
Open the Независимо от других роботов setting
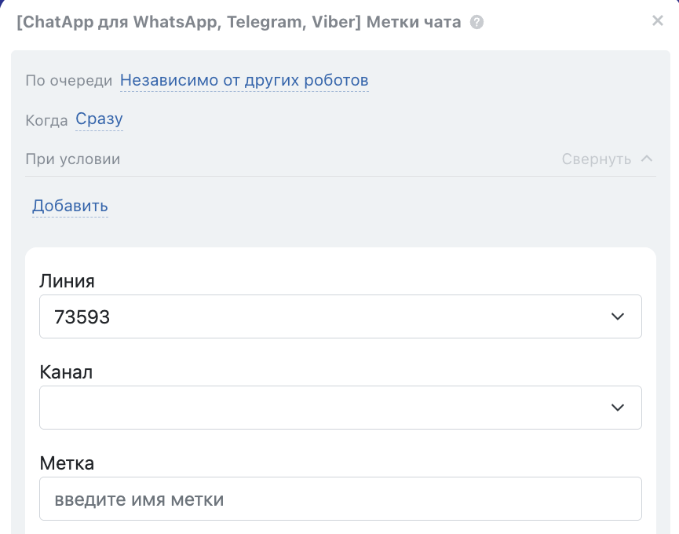(x=244, y=80)
